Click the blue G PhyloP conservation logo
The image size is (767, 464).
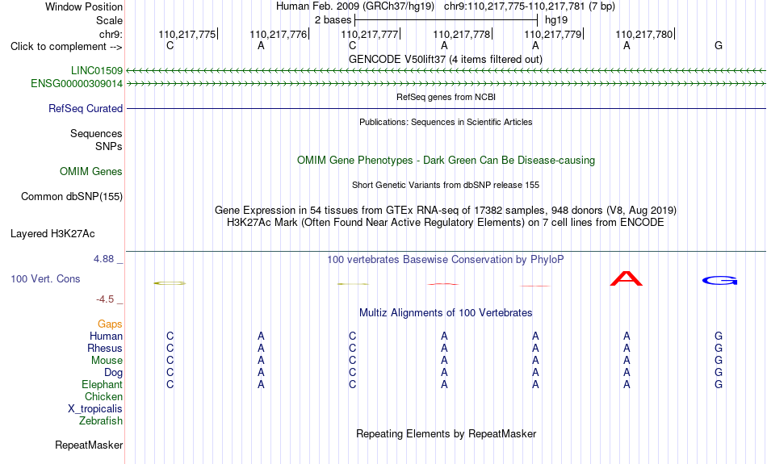pos(719,280)
